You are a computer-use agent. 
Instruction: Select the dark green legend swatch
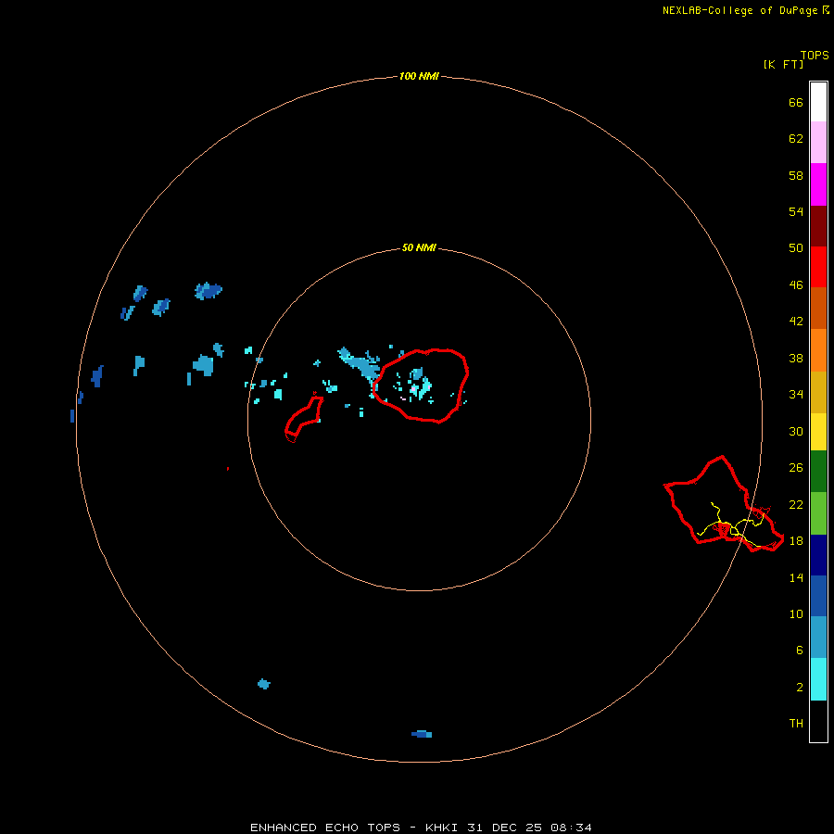tap(818, 472)
